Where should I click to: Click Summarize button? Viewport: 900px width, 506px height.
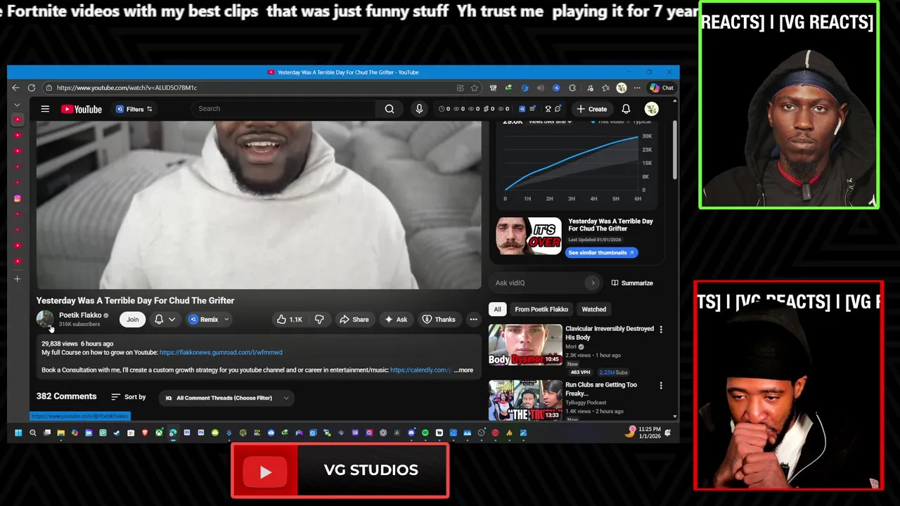click(632, 283)
